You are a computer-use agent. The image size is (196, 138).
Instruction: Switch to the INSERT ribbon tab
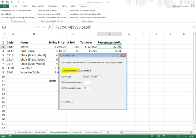click(24, 6)
